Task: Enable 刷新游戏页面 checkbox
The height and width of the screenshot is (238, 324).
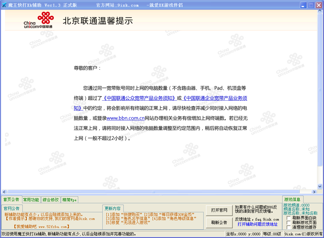Action: 289,223
